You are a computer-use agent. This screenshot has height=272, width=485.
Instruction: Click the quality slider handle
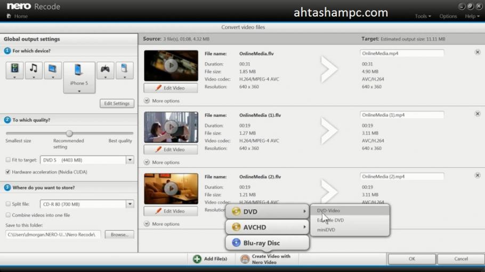coord(69,133)
